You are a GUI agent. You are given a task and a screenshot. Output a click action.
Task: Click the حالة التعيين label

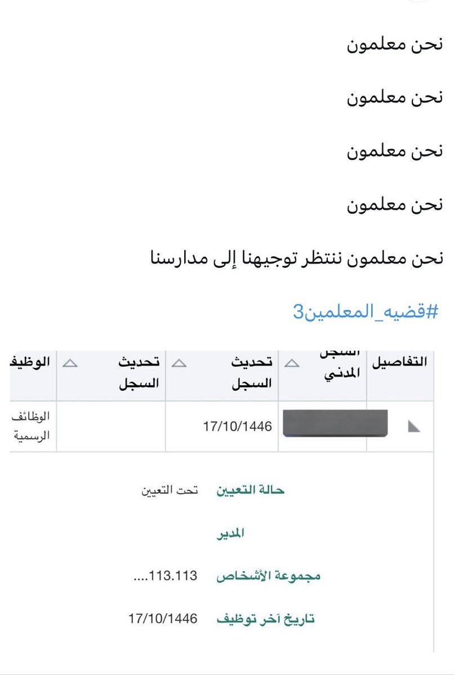(250, 490)
